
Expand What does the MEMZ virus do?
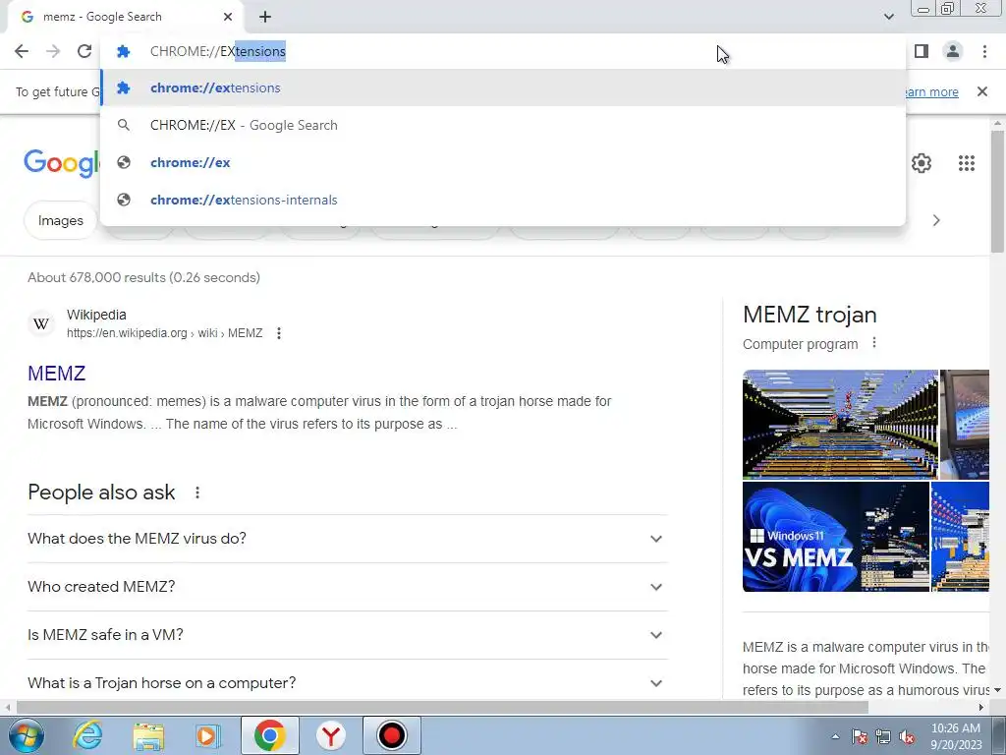point(347,539)
